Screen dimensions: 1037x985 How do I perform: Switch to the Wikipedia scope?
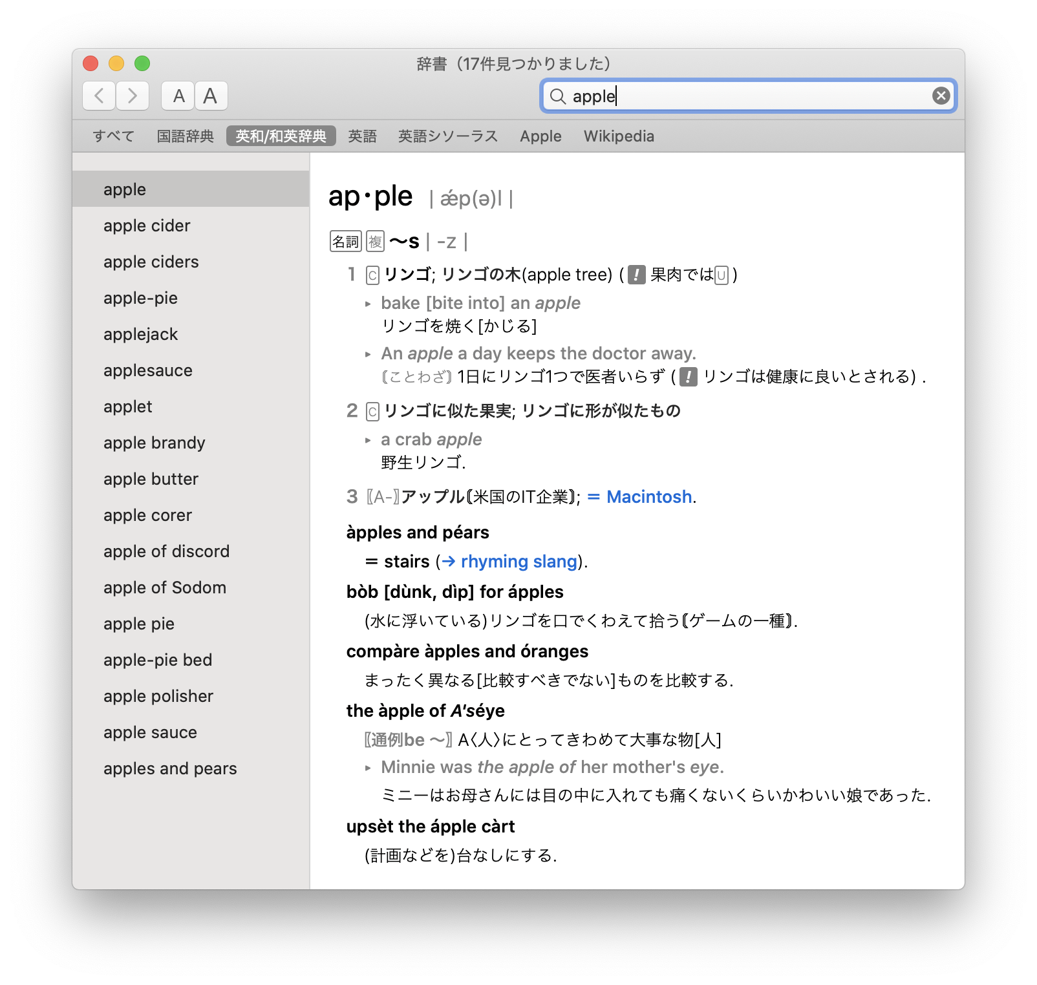pyautogui.click(x=619, y=136)
